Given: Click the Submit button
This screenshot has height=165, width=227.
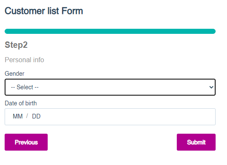Looking at the screenshot, I should click(196, 142).
